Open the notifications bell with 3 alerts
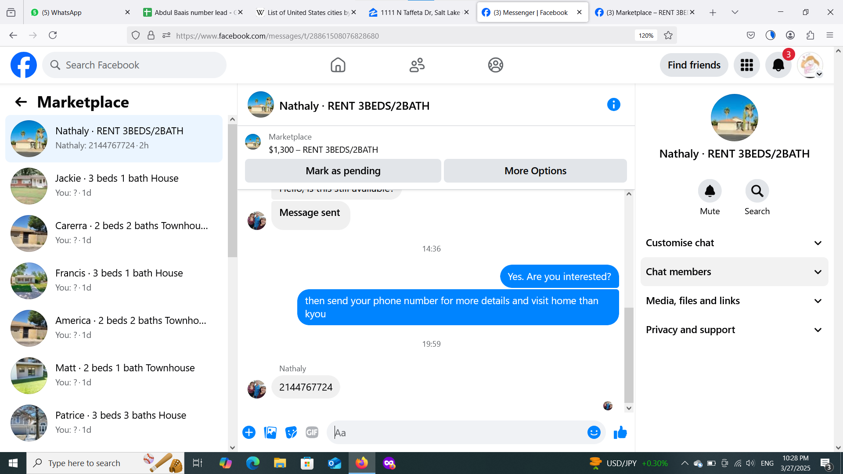The image size is (843, 474). pos(778,65)
